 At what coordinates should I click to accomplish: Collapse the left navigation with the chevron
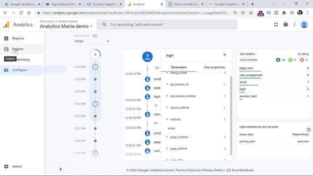click(x=61, y=170)
